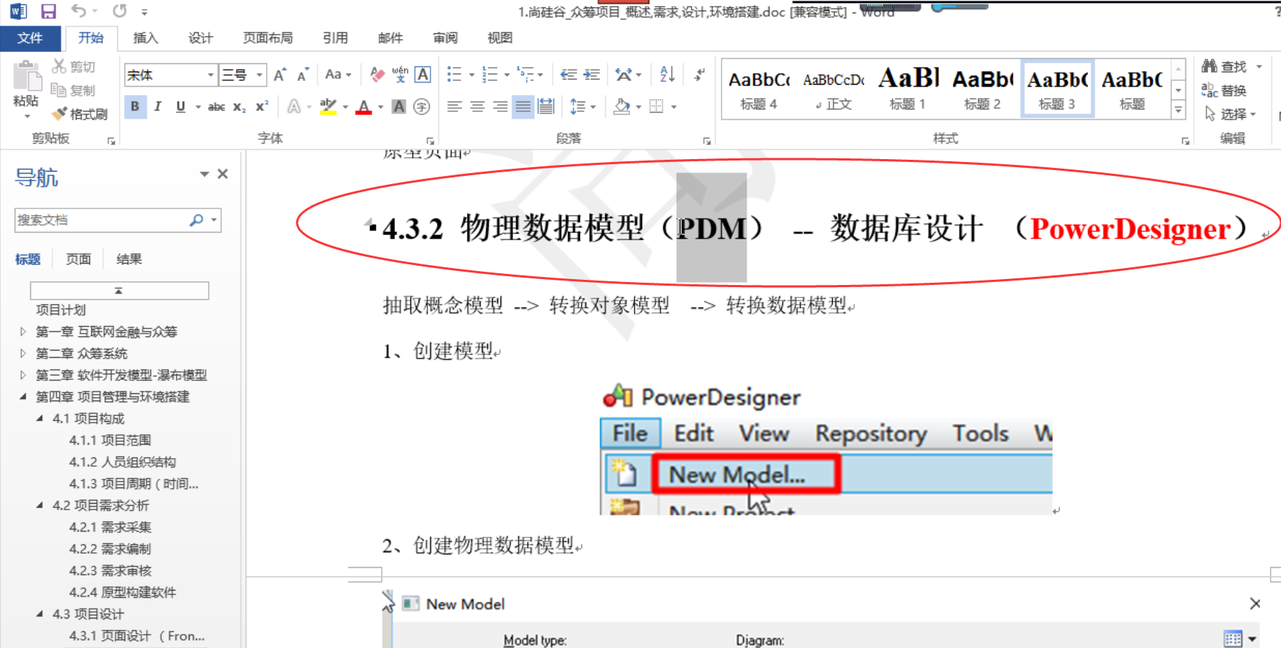Activate the Format Painter 格式刷
Image resolution: width=1281 pixels, height=648 pixels.
point(80,114)
